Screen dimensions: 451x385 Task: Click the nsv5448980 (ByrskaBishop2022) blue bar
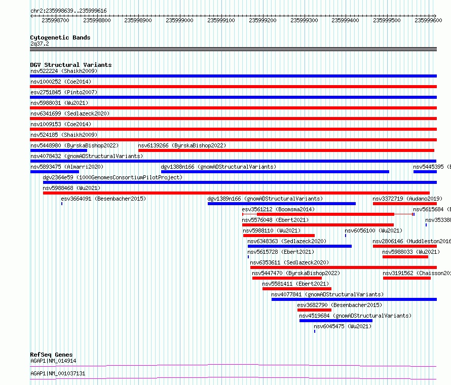(x=59, y=150)
